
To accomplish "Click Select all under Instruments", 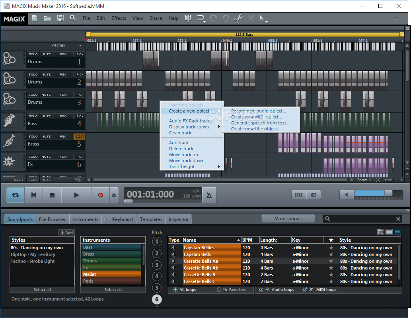I will 113,289.
